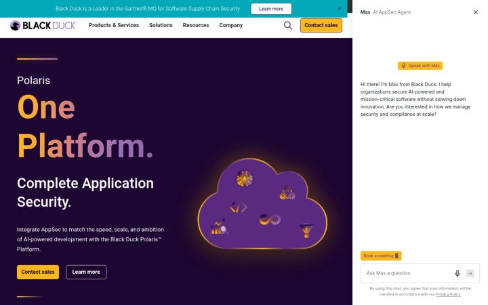This screenshot has height=305, width=488.
Task: Click Learn more in the top banner
Action: pyautogui.click(x=271, y=9)
